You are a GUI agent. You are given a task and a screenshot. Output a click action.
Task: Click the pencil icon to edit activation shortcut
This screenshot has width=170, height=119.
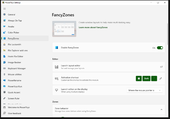[x=161, y=78]
